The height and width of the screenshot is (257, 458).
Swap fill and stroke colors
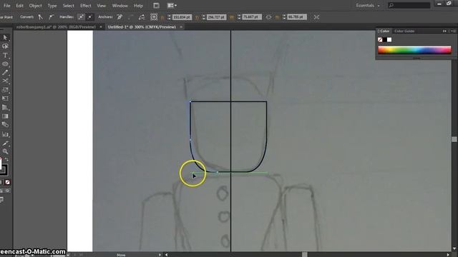pyautogui.click(x=6, y=160)
